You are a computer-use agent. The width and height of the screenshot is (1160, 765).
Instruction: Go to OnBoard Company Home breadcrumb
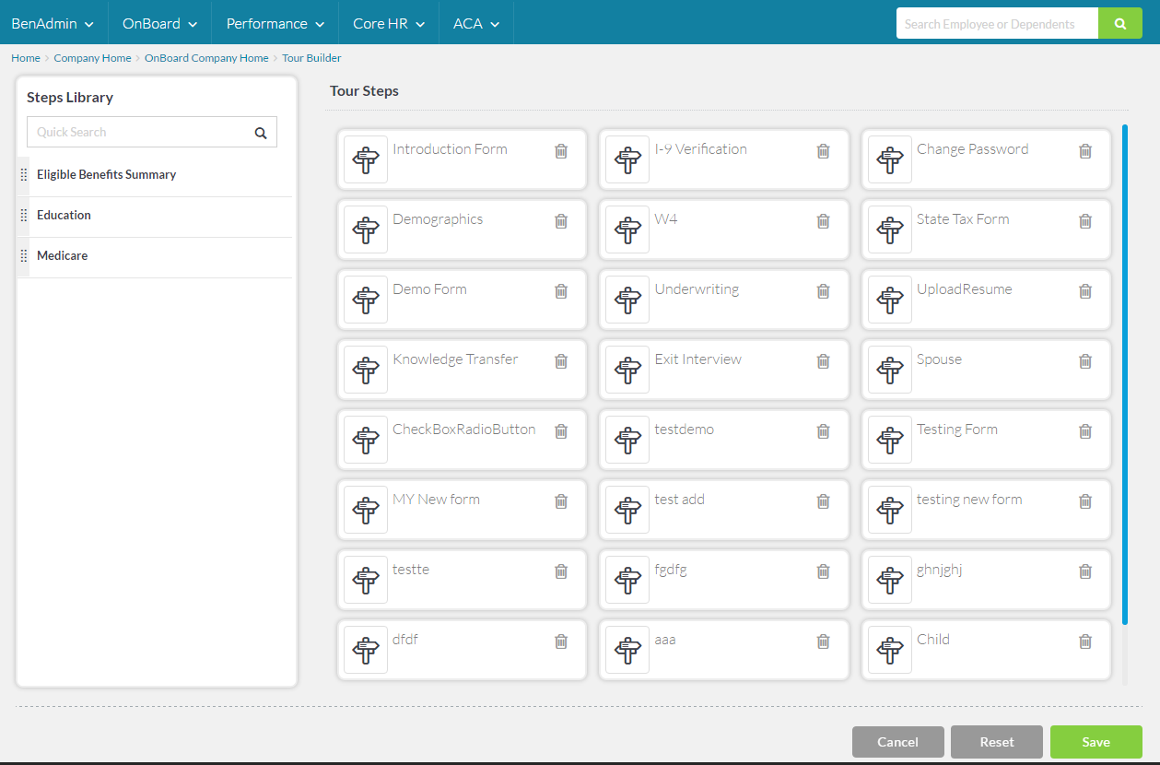(206, 58)
